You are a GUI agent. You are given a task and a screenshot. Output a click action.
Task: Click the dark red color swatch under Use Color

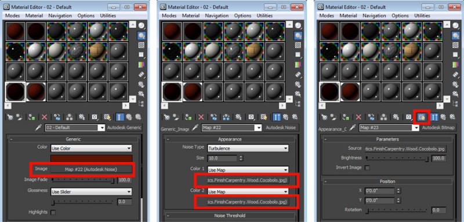coord(92,158)
